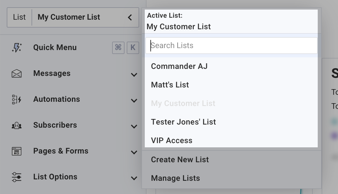Click the Quick Menu lightning bolt icon

tap(17, 48)
